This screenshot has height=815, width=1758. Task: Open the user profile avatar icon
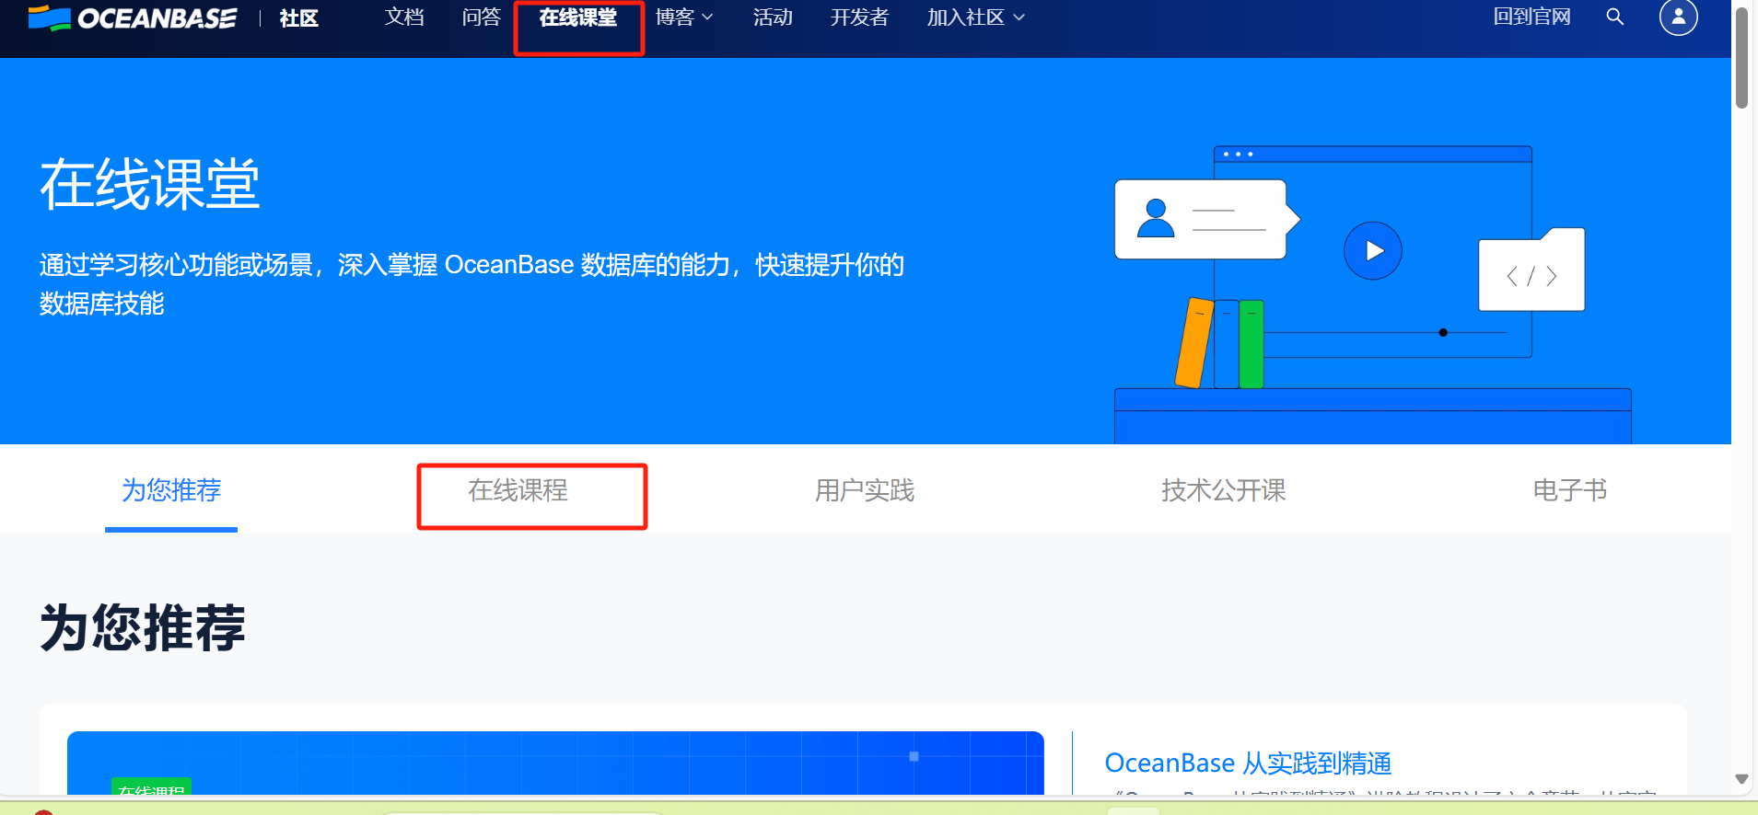(1678, 17)
